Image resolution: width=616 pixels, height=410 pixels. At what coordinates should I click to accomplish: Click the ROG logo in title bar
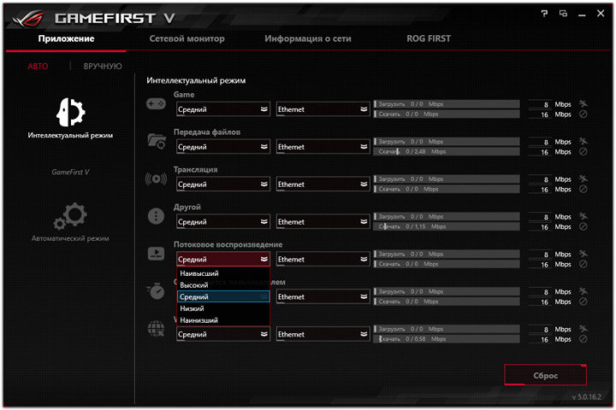[27, 19]
